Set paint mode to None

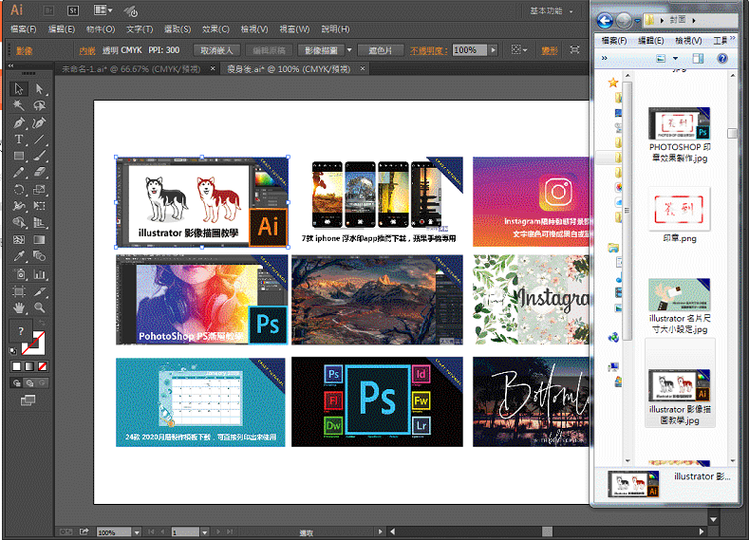[42, 366]
